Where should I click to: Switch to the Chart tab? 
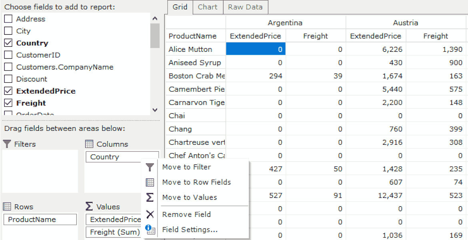point(208,7)
